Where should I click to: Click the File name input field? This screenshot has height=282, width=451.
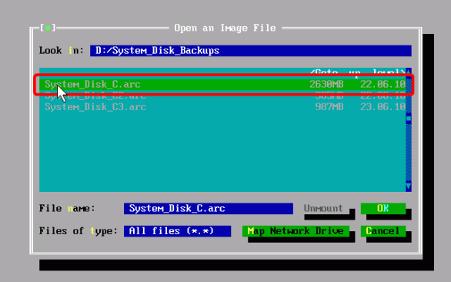point(209,209)
